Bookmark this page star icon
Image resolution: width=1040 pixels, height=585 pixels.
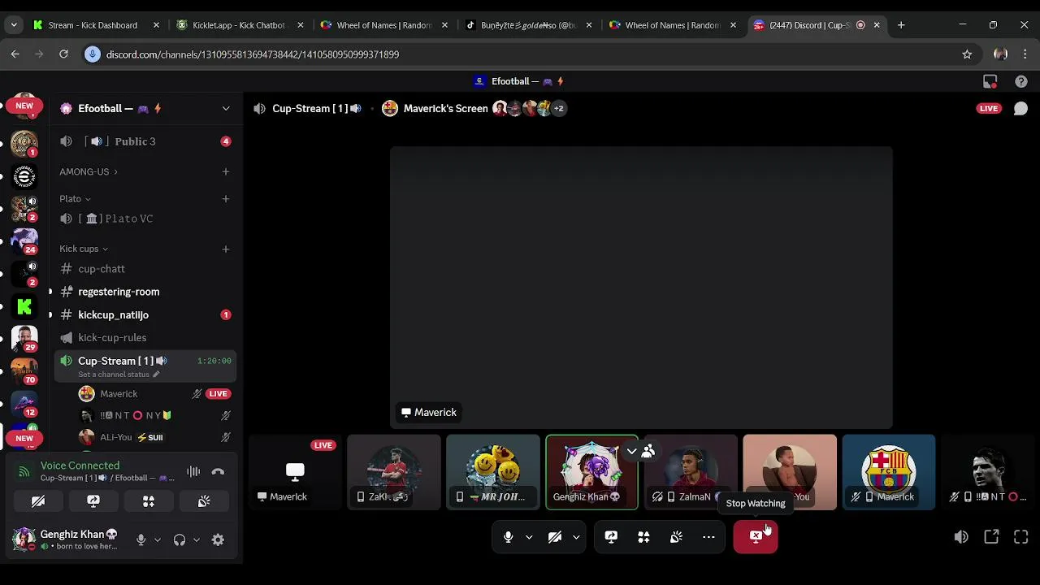(967, 54)
